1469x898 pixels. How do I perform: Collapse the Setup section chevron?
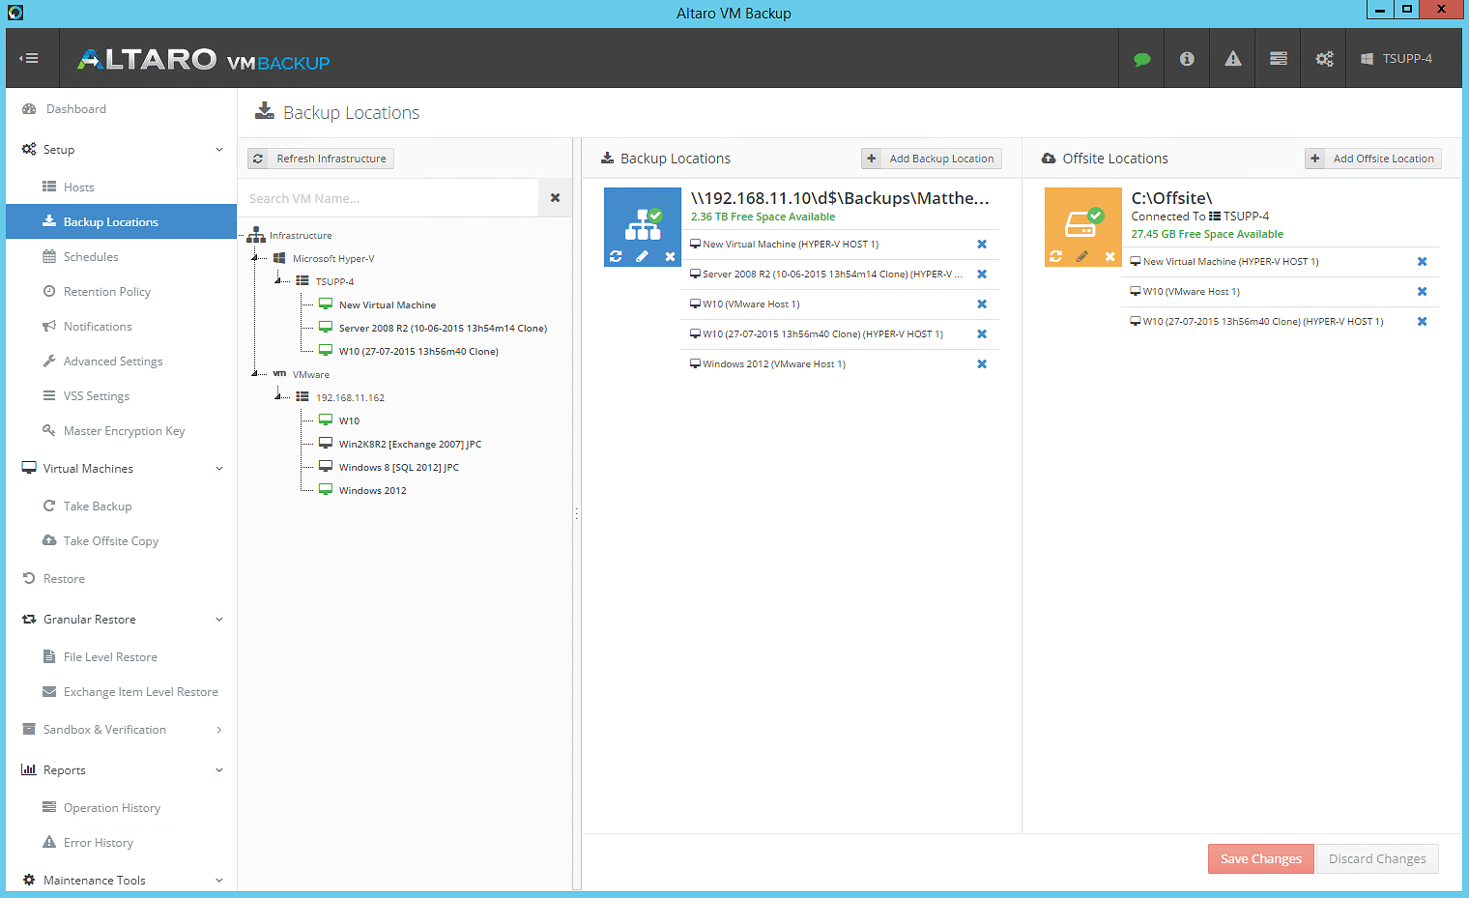[218, 149]
